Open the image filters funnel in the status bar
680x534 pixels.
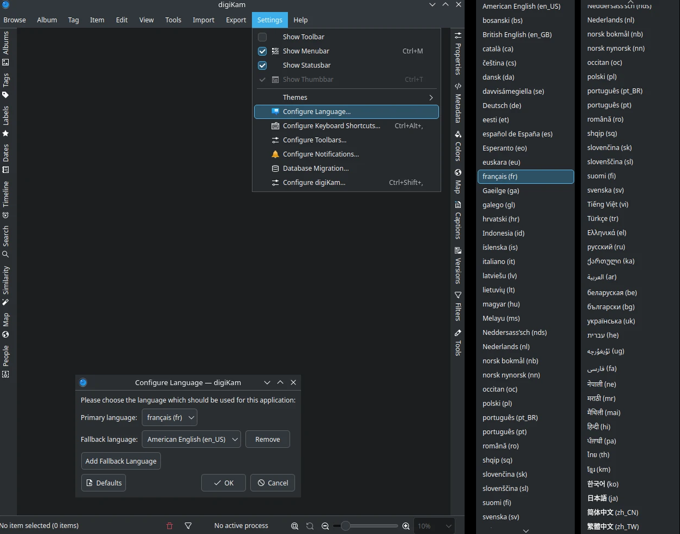(188, 525)
